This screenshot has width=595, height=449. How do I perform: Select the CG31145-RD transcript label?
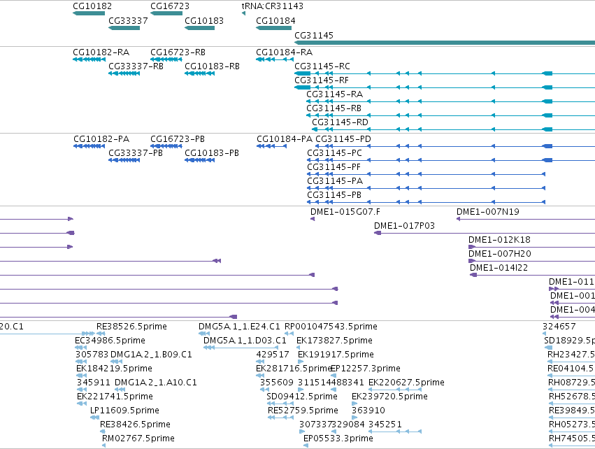(x=340, y=122)
